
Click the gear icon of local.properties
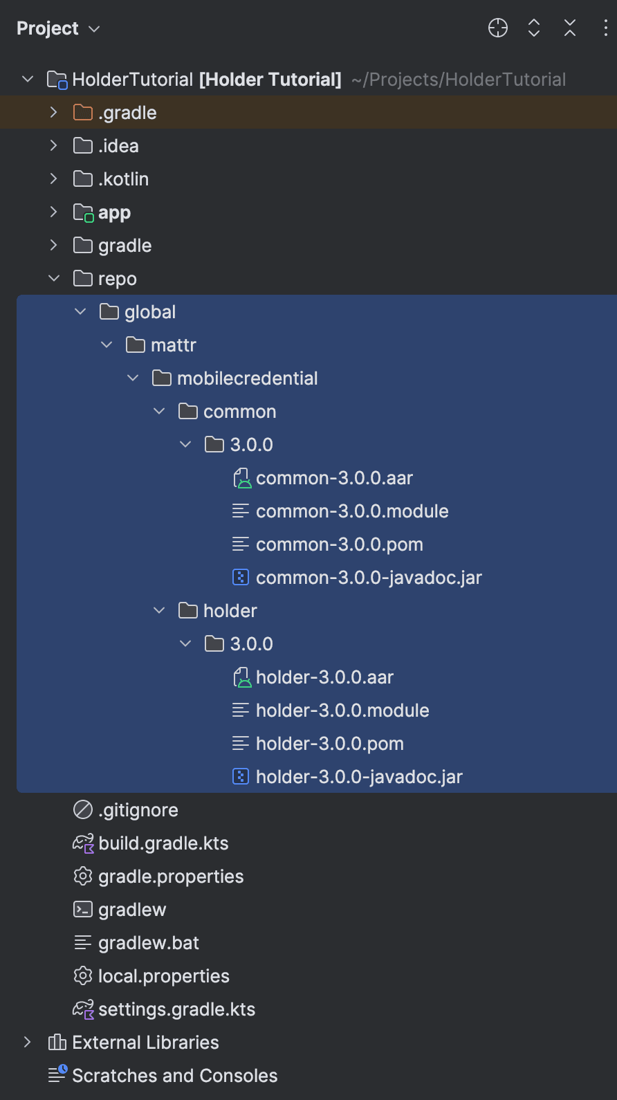click(x=83, y=976)
